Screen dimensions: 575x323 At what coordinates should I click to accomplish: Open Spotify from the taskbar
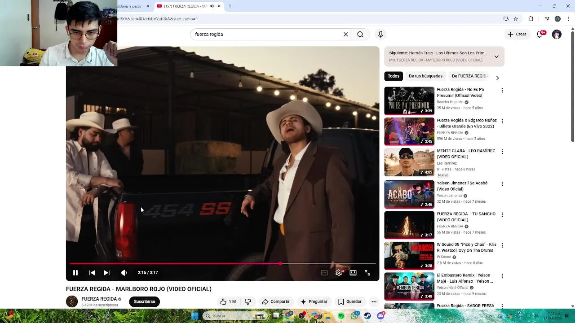[341, 316]
